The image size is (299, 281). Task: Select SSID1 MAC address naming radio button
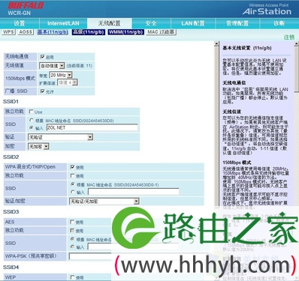point(32,121)
